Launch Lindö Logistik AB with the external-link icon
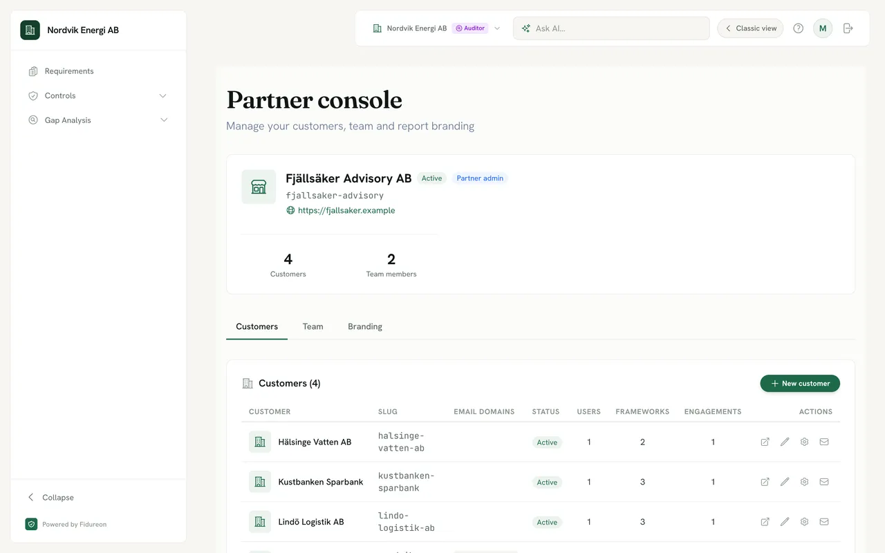Screen dimensions: 885x553 [765, 523]
